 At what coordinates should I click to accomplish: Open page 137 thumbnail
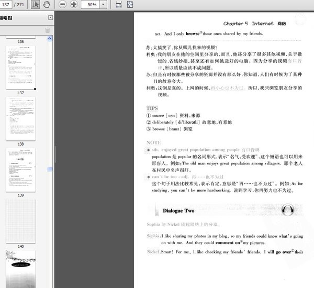tap(21, 68)
